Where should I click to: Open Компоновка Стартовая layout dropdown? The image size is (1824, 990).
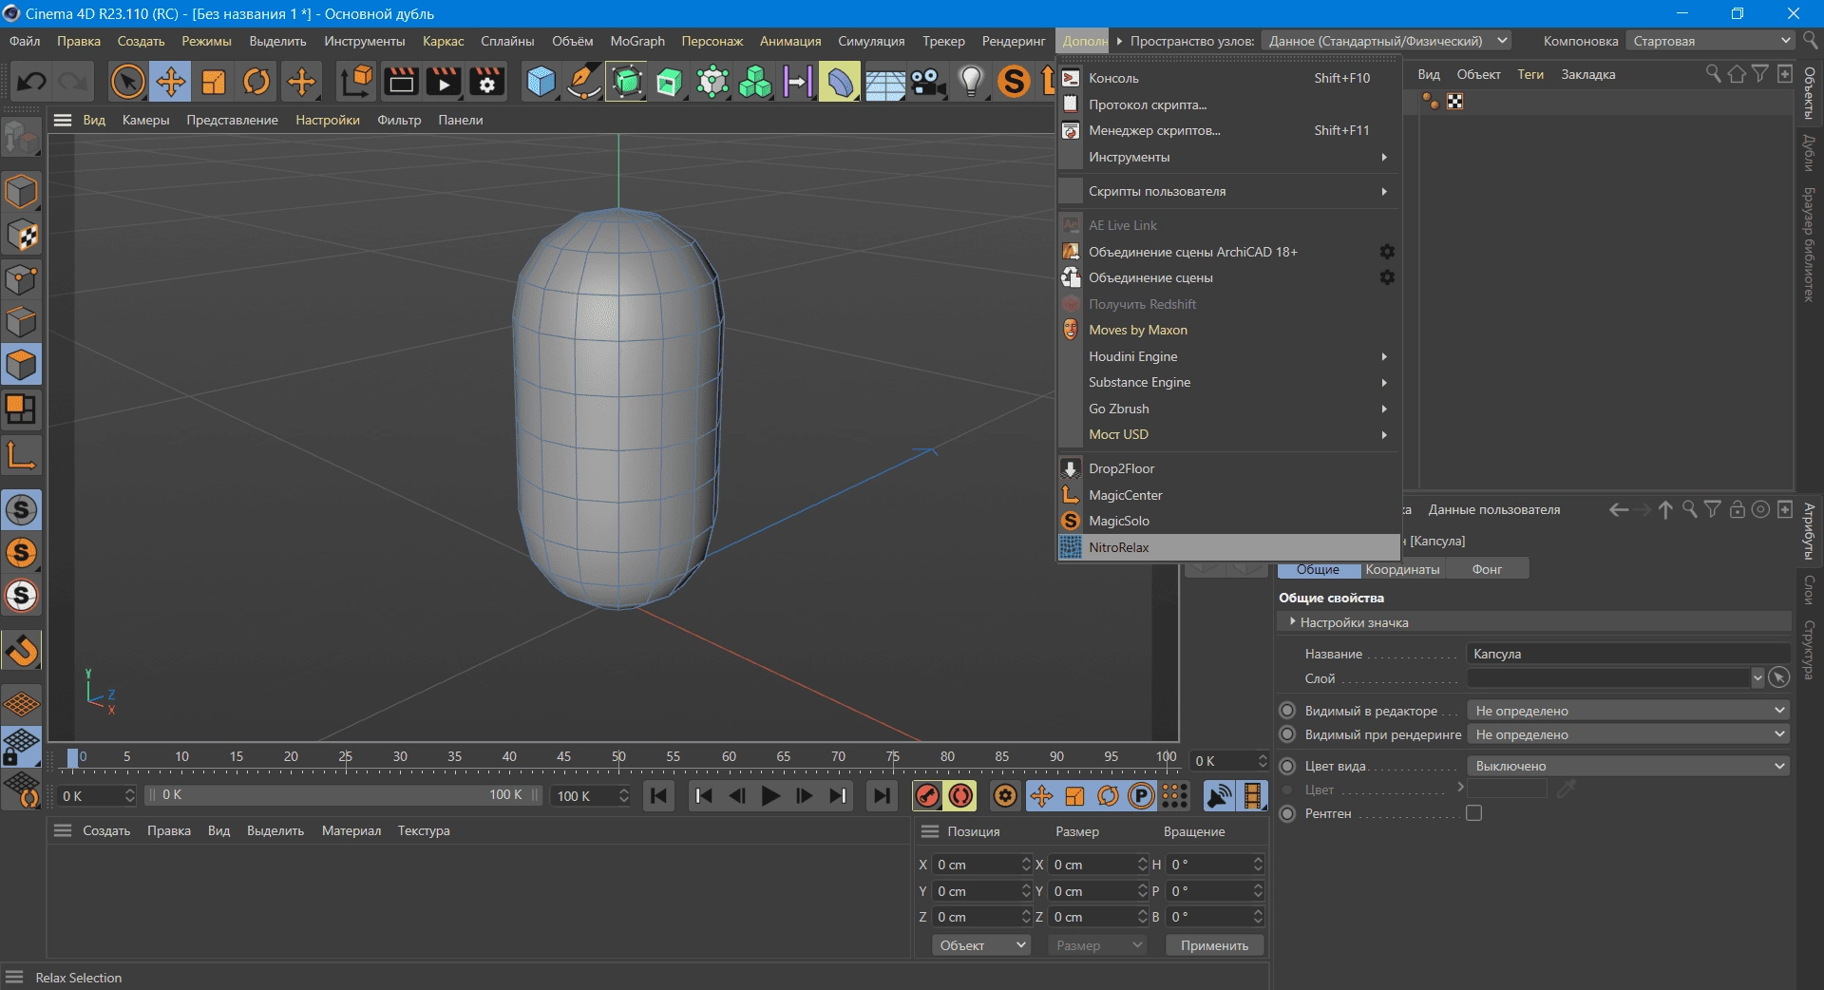(x=1710, y=41)
